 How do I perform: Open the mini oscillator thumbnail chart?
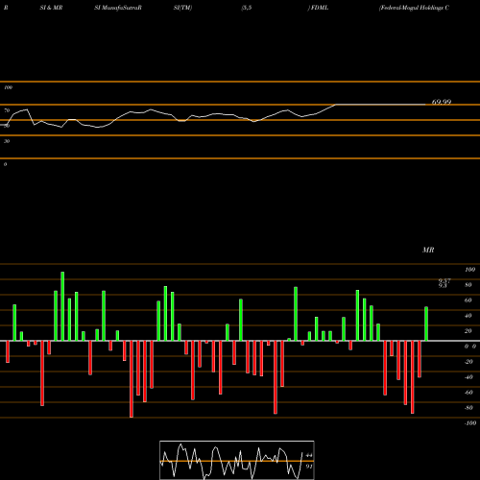(x=237, y=460)
